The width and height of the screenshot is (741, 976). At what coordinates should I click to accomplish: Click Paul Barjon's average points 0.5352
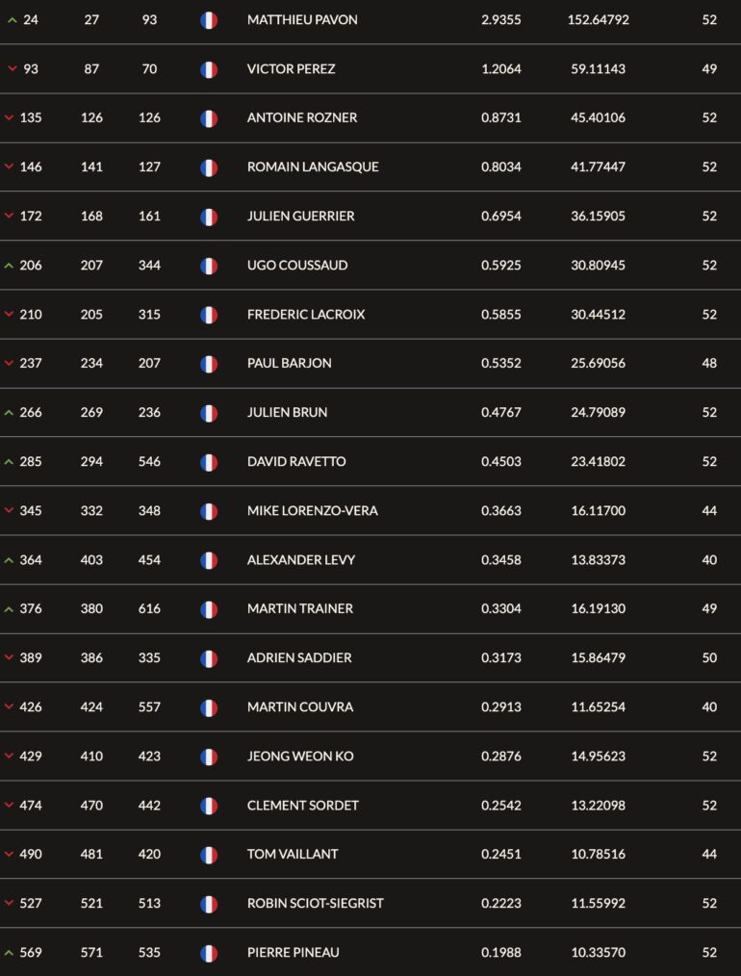[500, 363]
